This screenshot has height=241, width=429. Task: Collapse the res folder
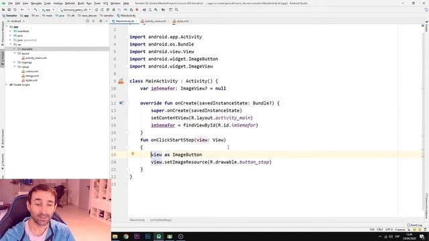[x=11, y=44]
